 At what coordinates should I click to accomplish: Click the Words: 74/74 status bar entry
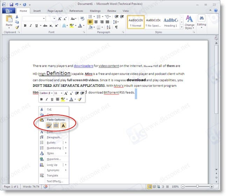(31, 187)
